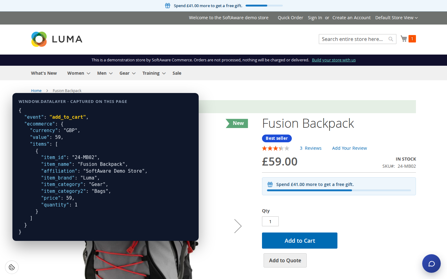Click "add_to_cart" event value in datalayer
Viewport: 447px width, 279px height.
tap(68, 117)
